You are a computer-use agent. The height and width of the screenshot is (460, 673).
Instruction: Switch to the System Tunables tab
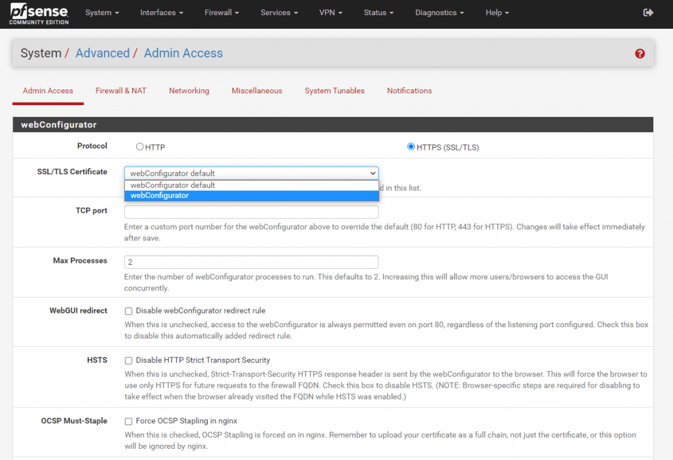click(x=335, y=91)
